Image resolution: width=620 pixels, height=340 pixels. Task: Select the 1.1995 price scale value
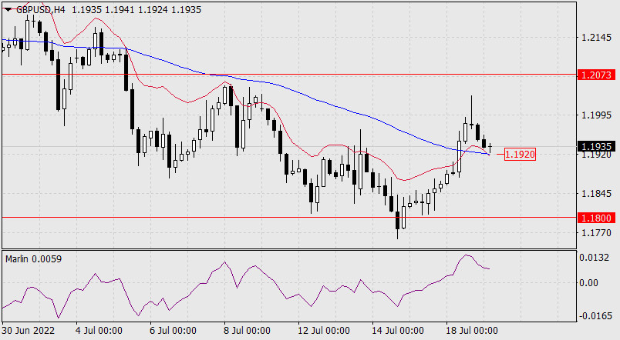coord(596,115)
